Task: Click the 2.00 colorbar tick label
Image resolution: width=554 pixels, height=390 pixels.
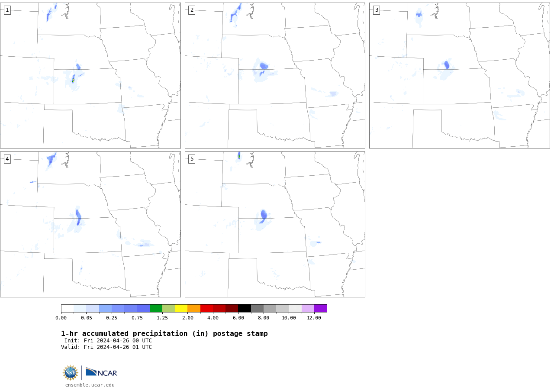Action: (x=188, y=318)
